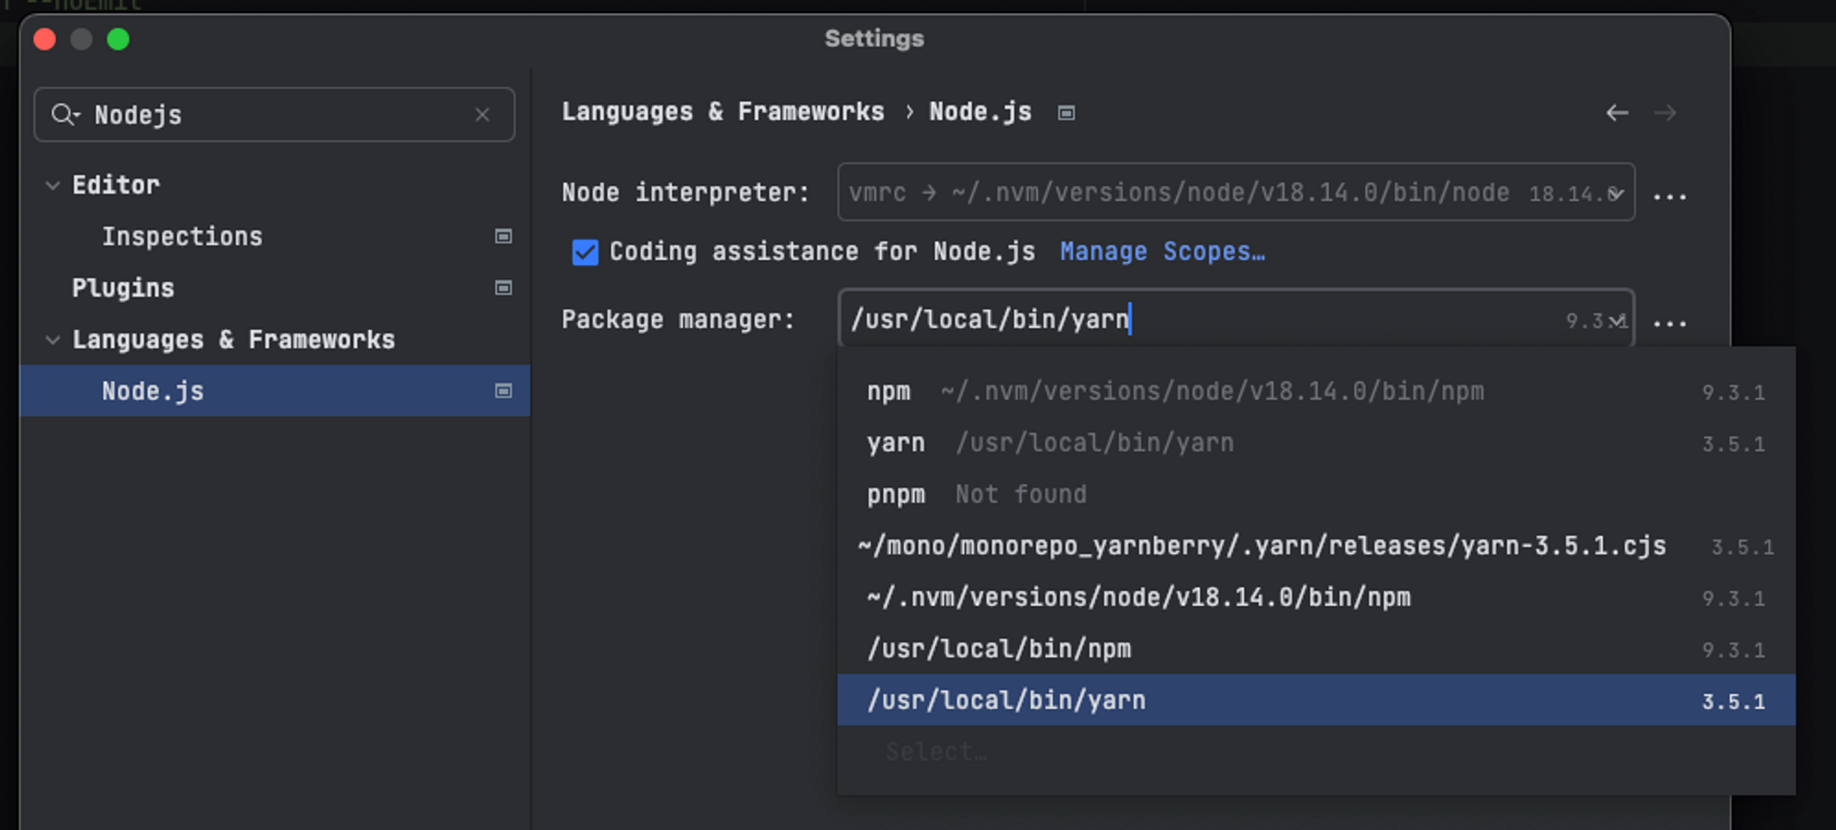Image resolution: width=1836 pixels, height=830 pixels.
Task: Clear the Nodejs search using the X icon
Action: pos(482,115)
